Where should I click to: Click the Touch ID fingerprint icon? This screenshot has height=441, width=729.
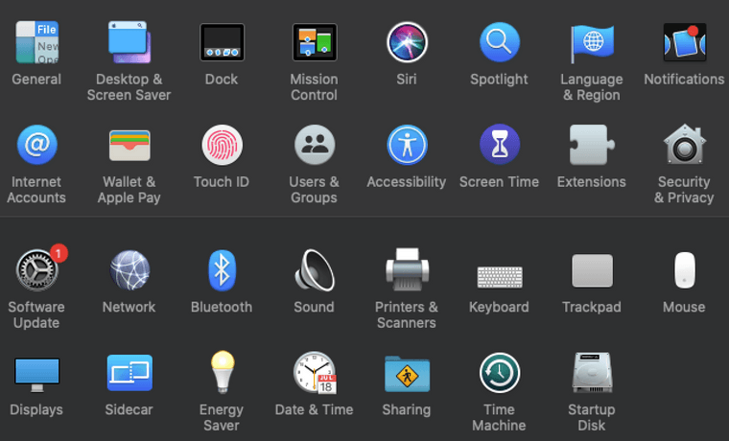point(222,145)
